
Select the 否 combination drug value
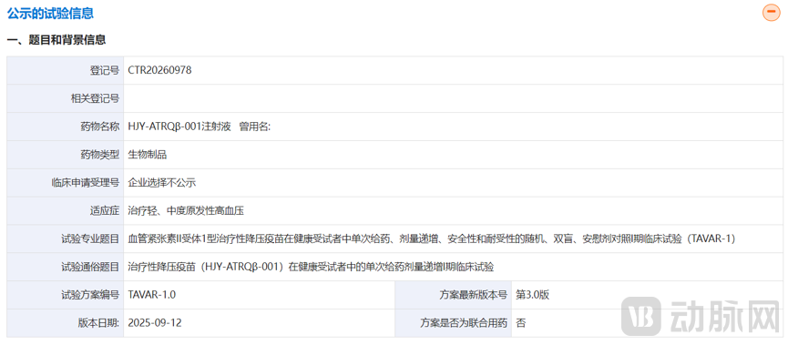click(x=521, y=323)
